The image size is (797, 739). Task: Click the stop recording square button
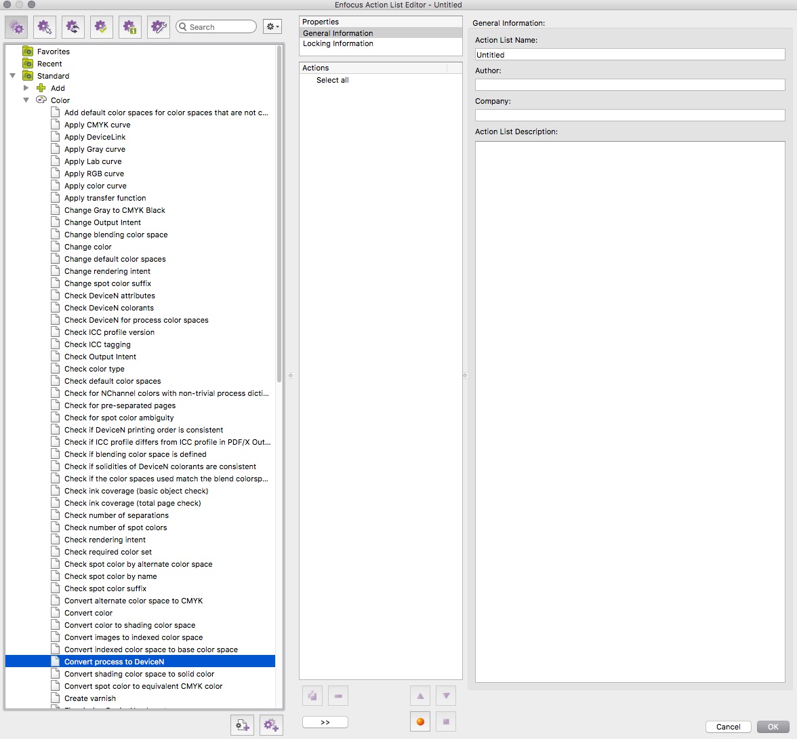coord(446,721)
